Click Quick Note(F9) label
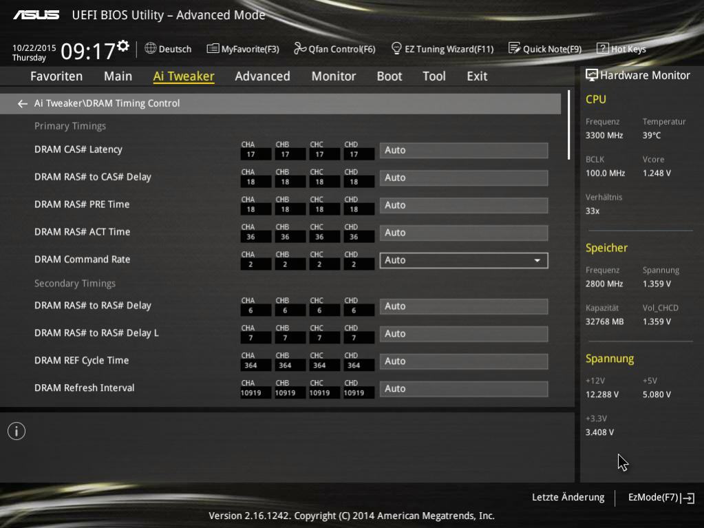This screenshot has height=528, width=704. click(552, 49)
